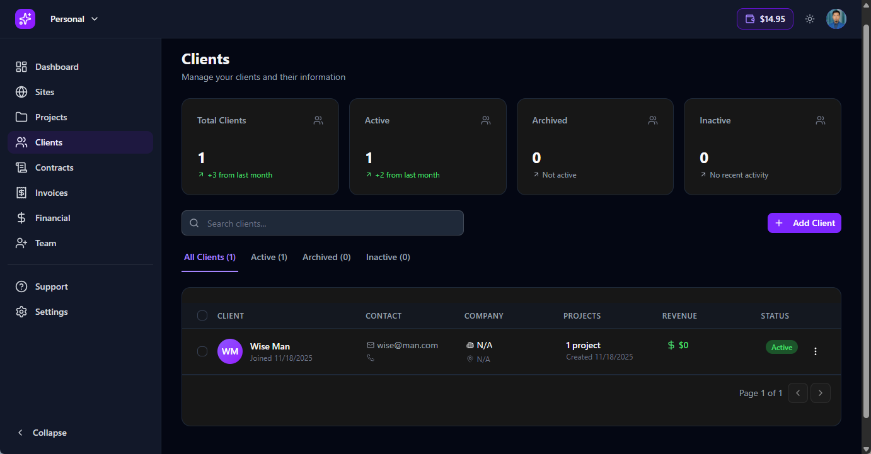Go to Sites via globe icon
Screen dimensions: 871x454
pyautogui.click(x=21, y=92)
